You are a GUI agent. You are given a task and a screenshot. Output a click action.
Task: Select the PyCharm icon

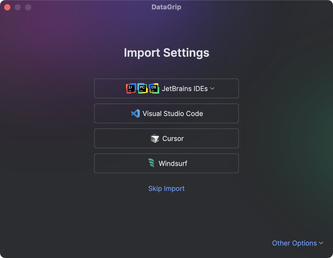142,88
